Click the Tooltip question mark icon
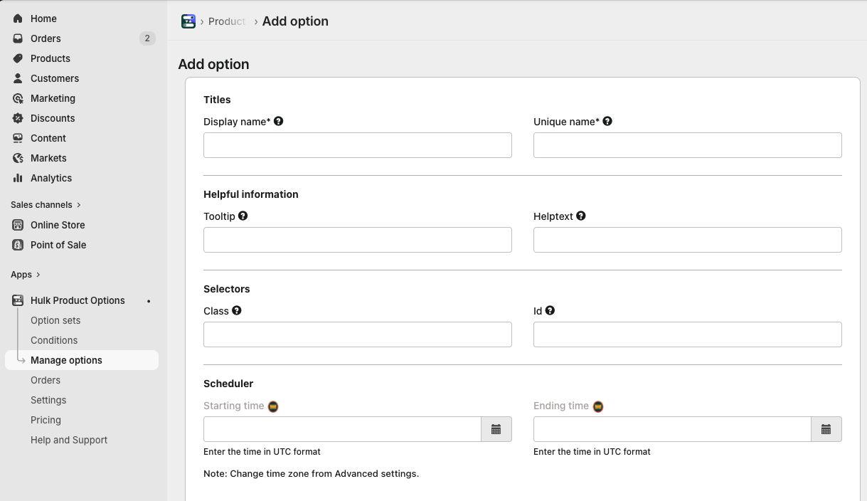Viewport: 867px width, 501px height. 243,216
